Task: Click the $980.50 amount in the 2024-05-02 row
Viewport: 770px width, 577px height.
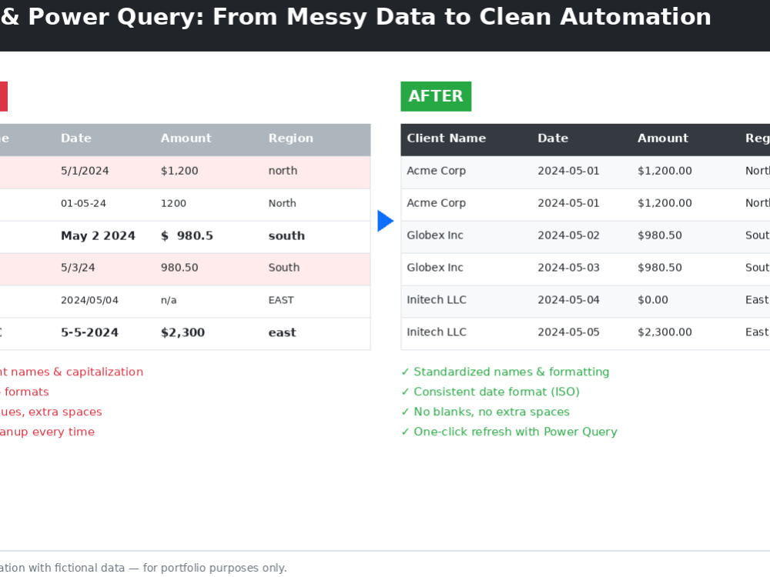Action: tap(660, 235)
